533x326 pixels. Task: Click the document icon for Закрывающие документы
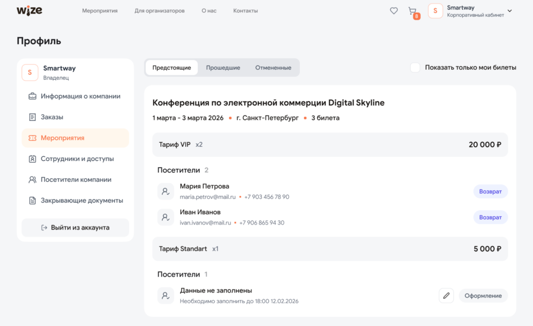[x=32, y=200]
